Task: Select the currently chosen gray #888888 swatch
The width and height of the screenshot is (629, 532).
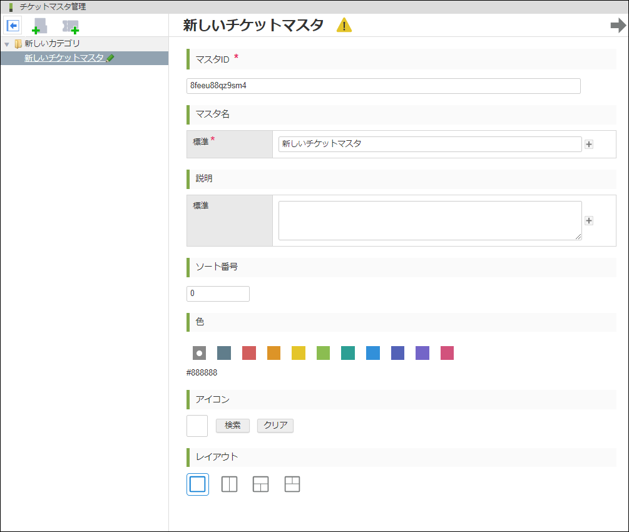Action: coord(198,352)
